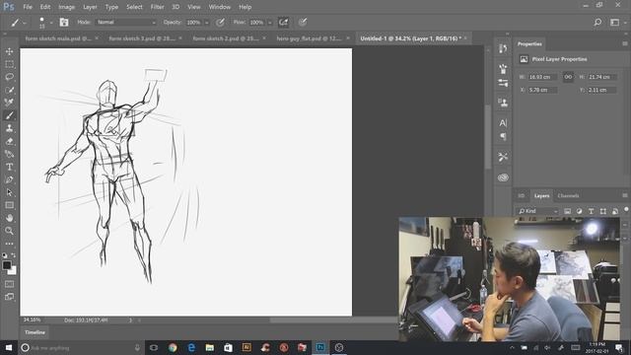The width and height of the screenshot is (631, 355).
Task: Select the Rectangular Marquee tool
Action: [9, 64]
